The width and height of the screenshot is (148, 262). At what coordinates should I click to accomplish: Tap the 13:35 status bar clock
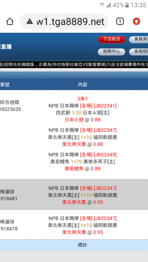click(x=138, y=5)
